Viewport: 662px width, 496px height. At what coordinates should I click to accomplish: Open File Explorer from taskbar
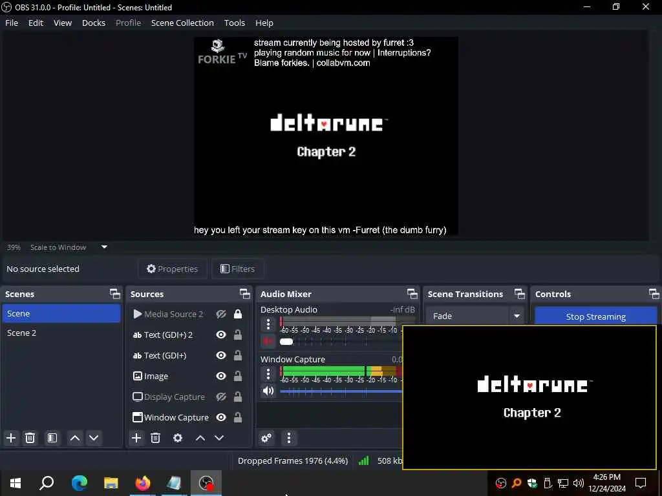pyautogui.click(x=111, y=483)
